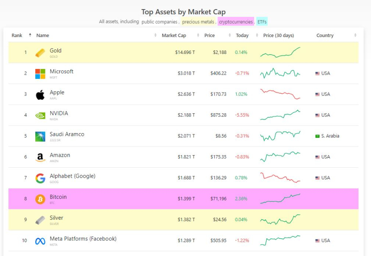Screen dimensions: 371x256
Task: Sort table by Market Cap column
Action: (174, 35)
